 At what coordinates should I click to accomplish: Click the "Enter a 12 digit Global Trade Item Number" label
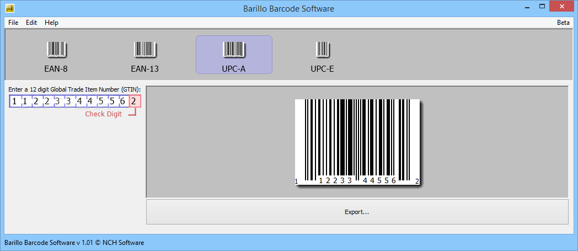[74, 89]
